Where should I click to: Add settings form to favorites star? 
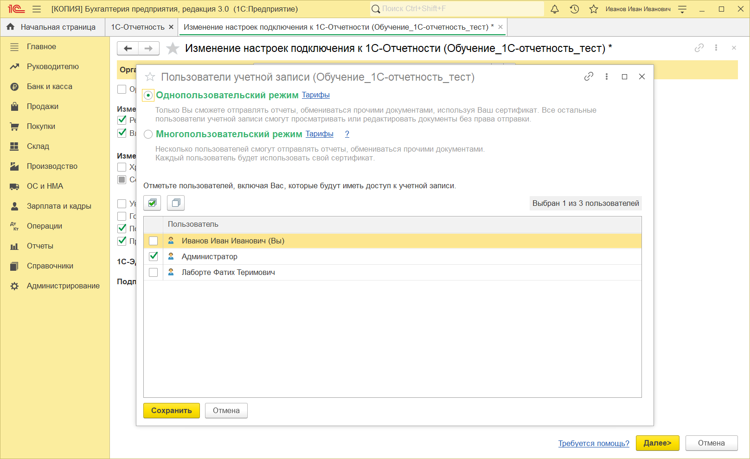173,48
